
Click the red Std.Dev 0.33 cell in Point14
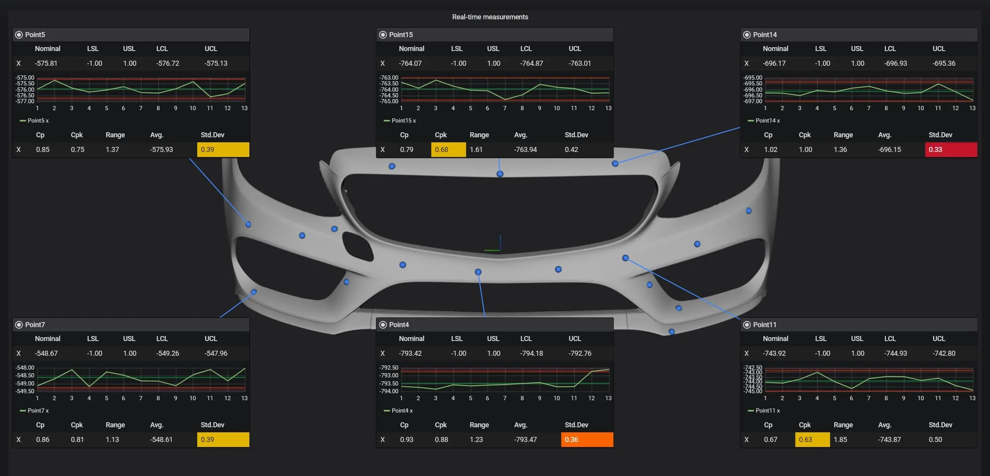click(x=951, y=150)
